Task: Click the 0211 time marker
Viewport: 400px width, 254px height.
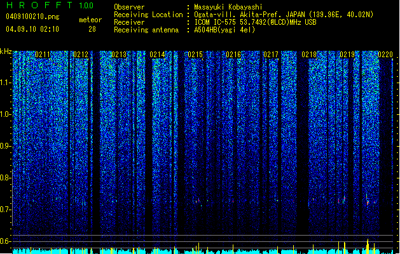Action: point(43,55)
